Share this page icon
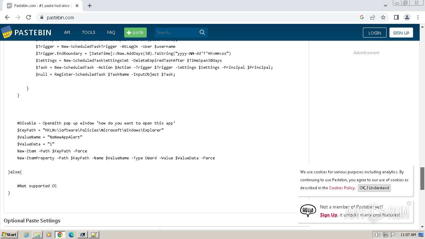 tap(373, 17)
